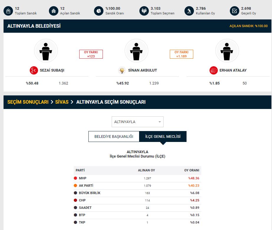Click the Sandık Oranı pie chart icon
This screenshot has height=230, width=272.
(99, 11)
